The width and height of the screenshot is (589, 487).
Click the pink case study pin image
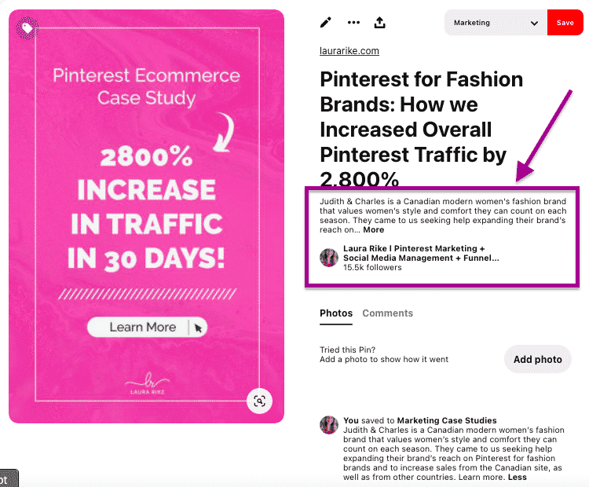(146, 216)
